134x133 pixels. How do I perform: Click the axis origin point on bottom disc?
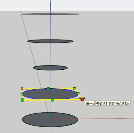tap(50, 119)
